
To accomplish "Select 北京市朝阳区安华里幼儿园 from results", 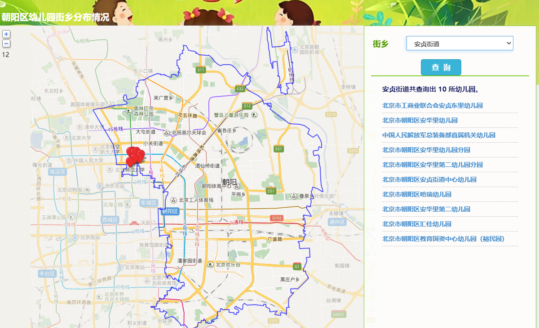I will (420, 121).
